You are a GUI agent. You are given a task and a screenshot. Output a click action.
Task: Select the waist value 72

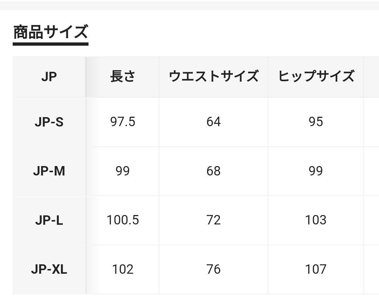pos(213,220)
